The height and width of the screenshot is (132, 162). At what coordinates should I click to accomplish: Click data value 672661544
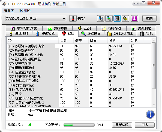(x=116, y=90)
